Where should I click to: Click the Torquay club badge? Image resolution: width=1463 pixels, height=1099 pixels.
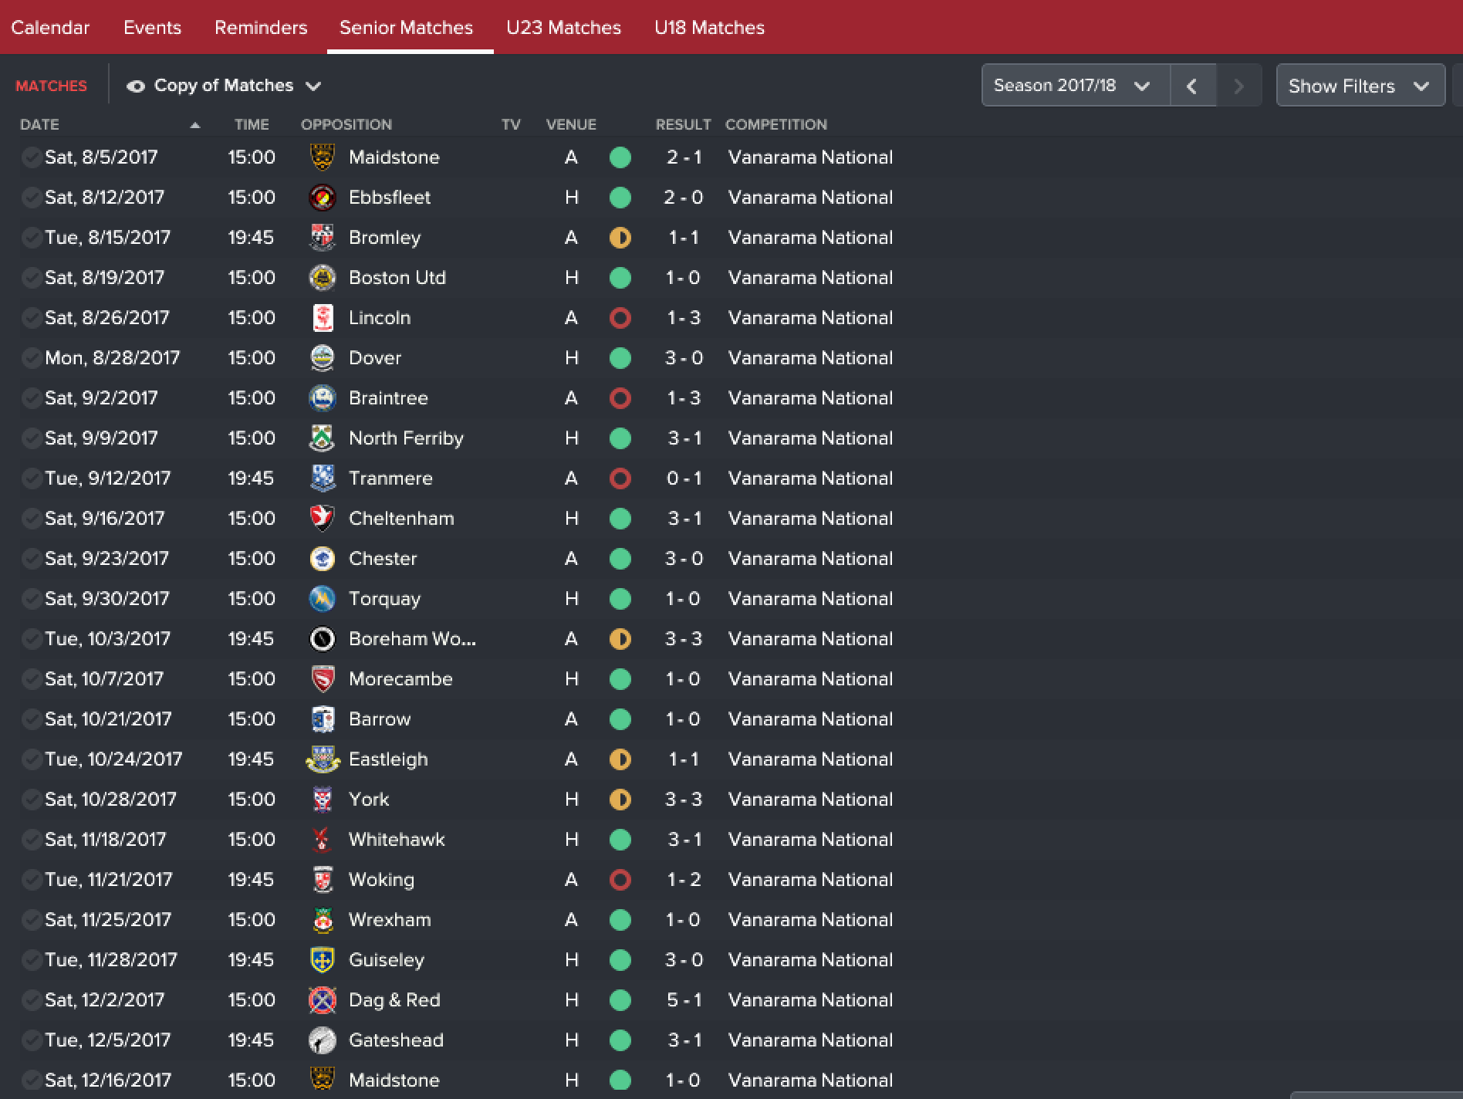[323, 599]
